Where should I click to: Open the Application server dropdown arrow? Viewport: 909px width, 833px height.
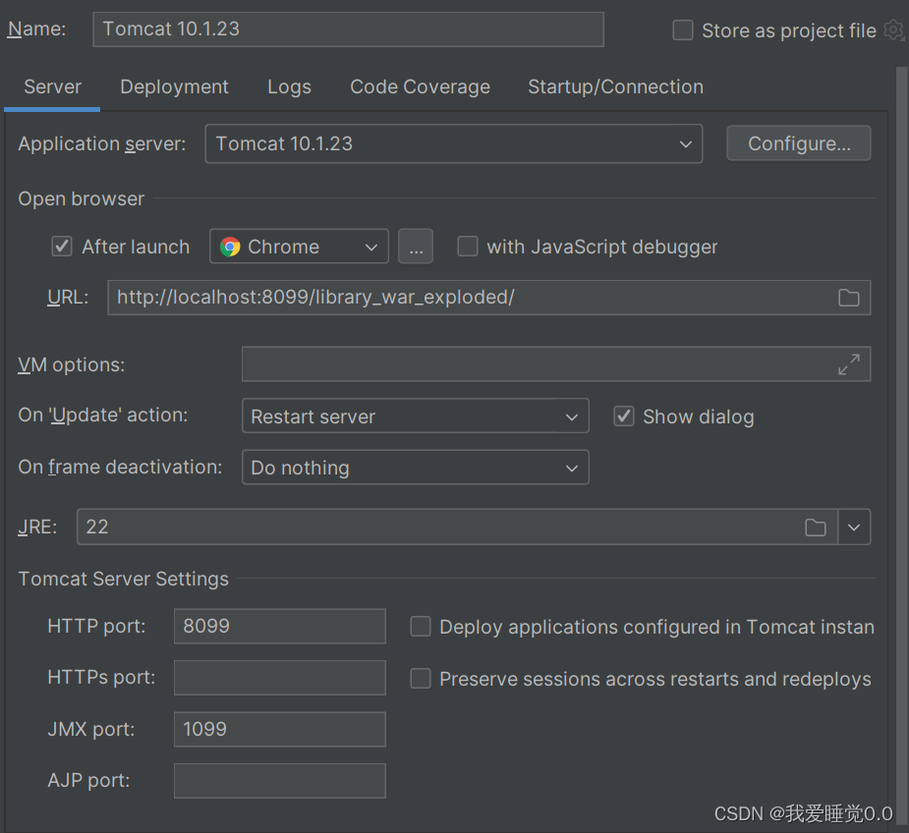tap(685, 143)
